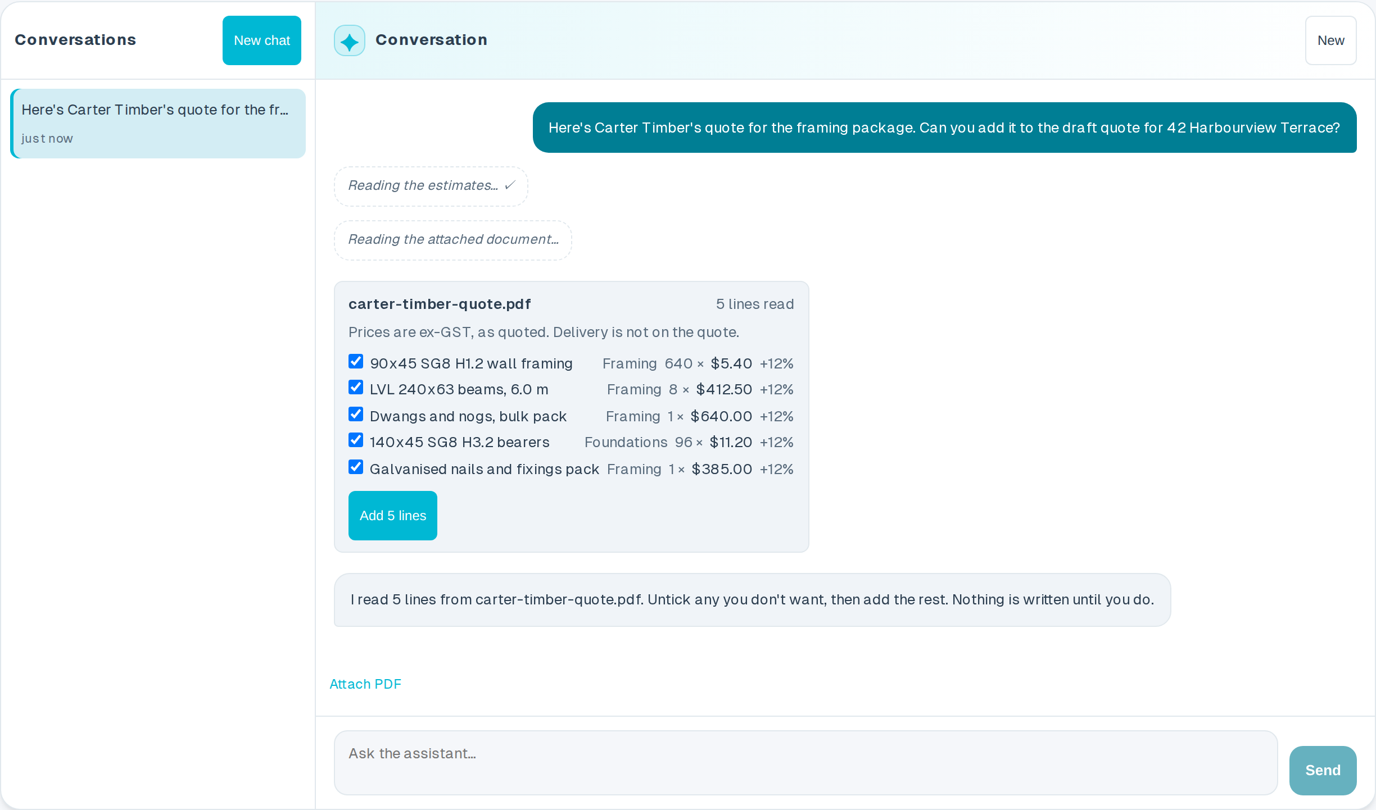This screenshot has width=1376, height=810.
Task: Click the +12% markup on the LVL beams row
Action: pos(777,389)
